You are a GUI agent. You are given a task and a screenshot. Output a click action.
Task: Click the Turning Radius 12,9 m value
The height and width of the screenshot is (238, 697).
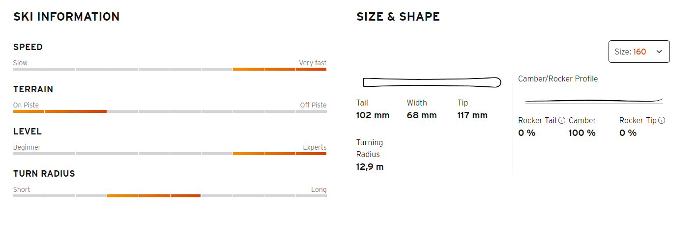point(370,167)
